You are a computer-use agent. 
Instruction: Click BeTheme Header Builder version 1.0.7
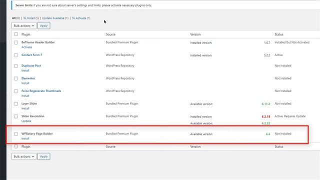[x=267, y=42]
